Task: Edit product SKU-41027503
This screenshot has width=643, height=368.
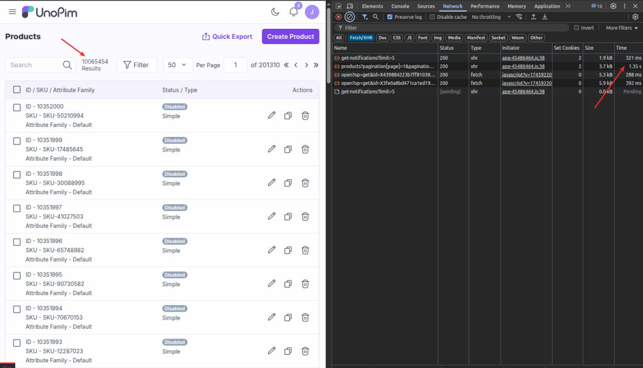Action: pyautogui.click(x=271, y=217)
